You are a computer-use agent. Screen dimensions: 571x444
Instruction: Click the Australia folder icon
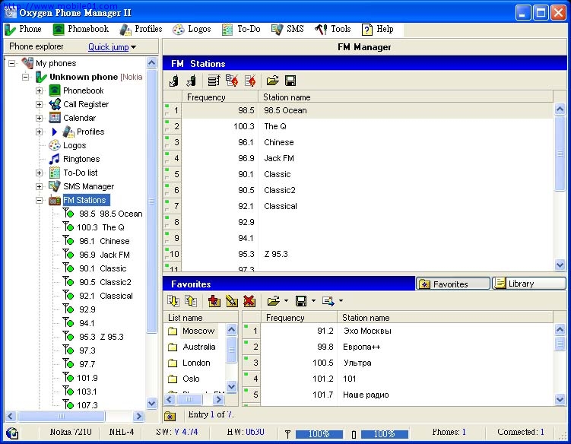[173, 347]
